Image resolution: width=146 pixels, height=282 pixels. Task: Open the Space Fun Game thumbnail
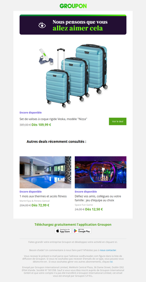101,172
